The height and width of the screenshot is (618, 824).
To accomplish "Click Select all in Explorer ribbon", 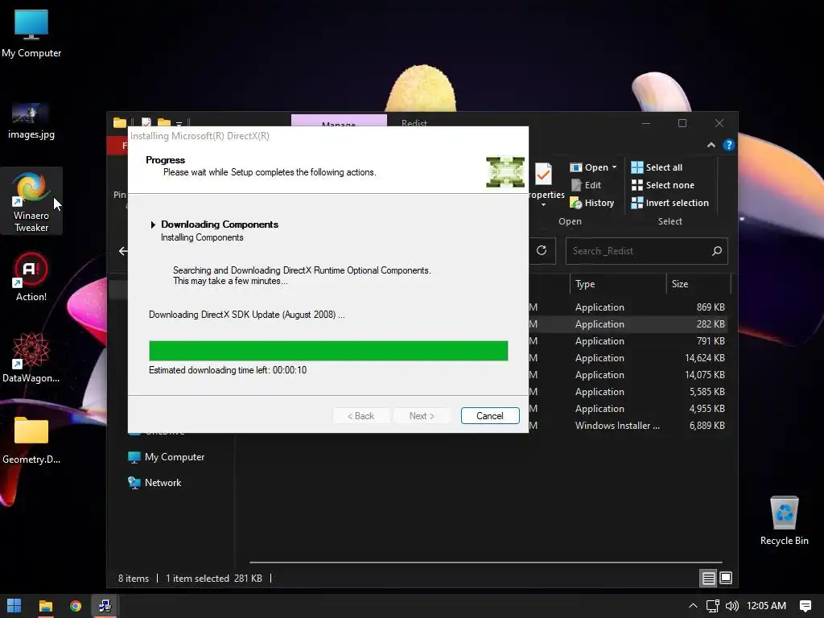I will (657, 167).
